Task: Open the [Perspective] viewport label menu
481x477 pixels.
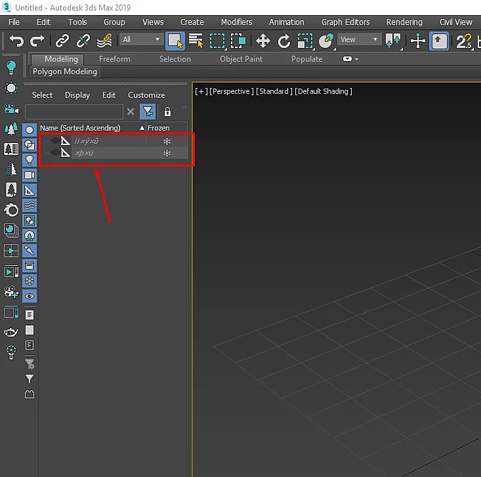Action: (x=232, y=91)
